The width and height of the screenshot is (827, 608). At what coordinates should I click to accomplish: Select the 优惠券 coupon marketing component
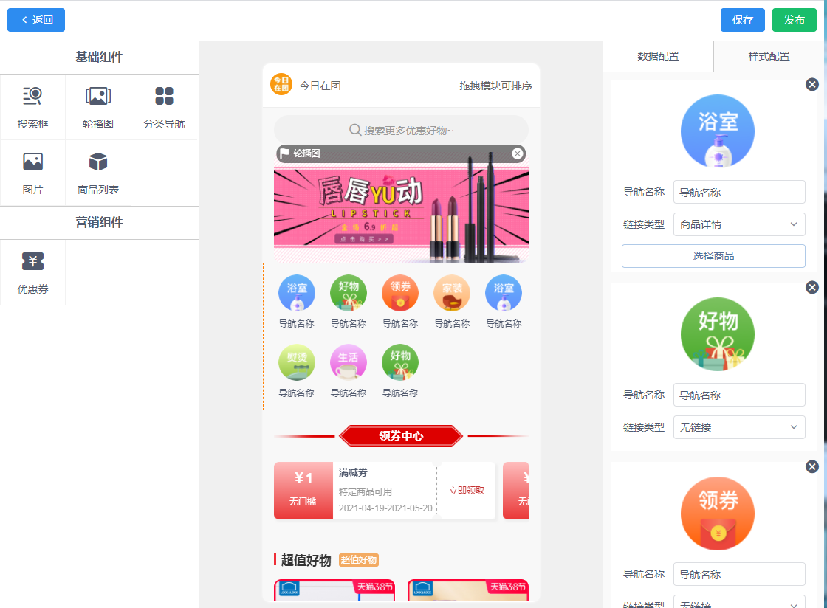coord(32,272)
